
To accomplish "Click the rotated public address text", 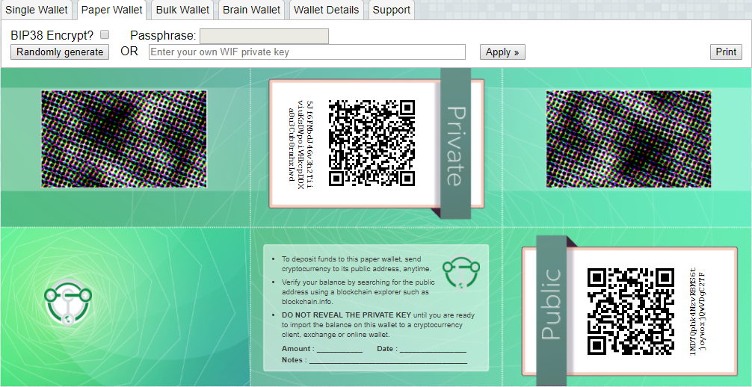I will click(x=698, y=312).
